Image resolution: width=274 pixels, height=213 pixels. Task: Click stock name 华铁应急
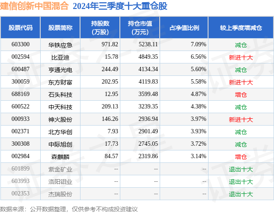60,45
